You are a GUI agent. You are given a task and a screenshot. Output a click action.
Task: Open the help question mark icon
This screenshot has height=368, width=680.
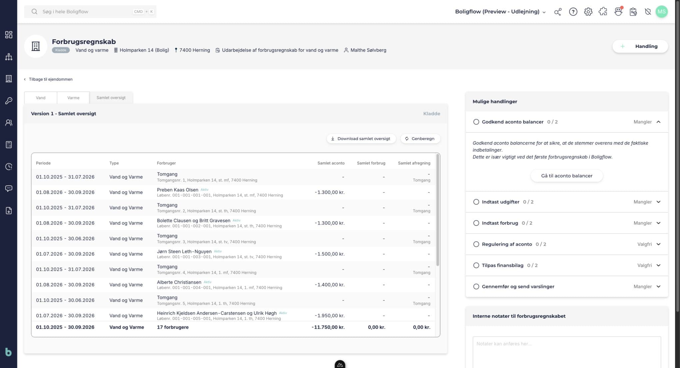[x=573, y=12]
